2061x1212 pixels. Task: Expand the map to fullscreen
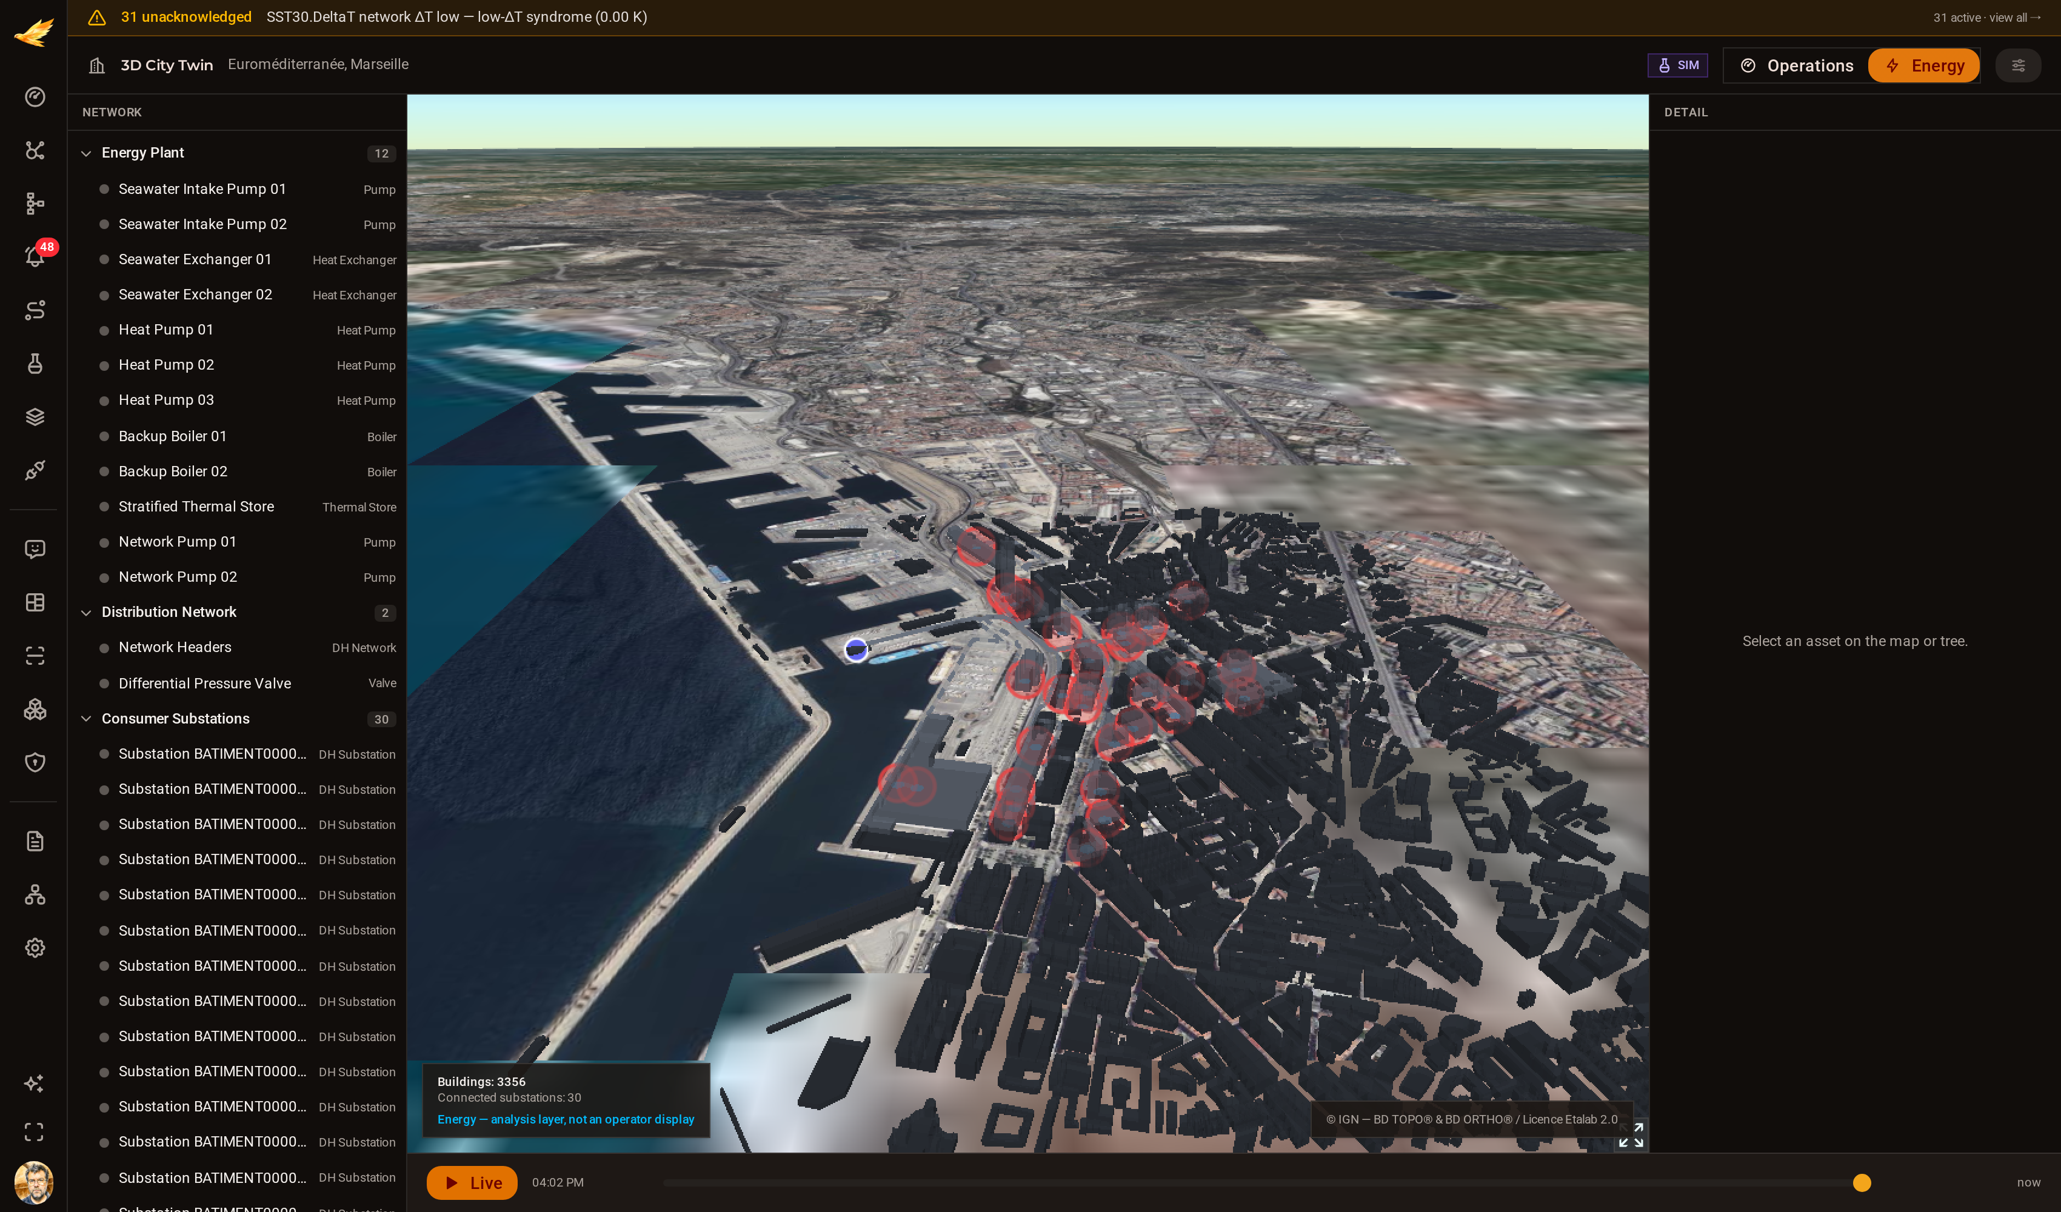point(1631,1134)
